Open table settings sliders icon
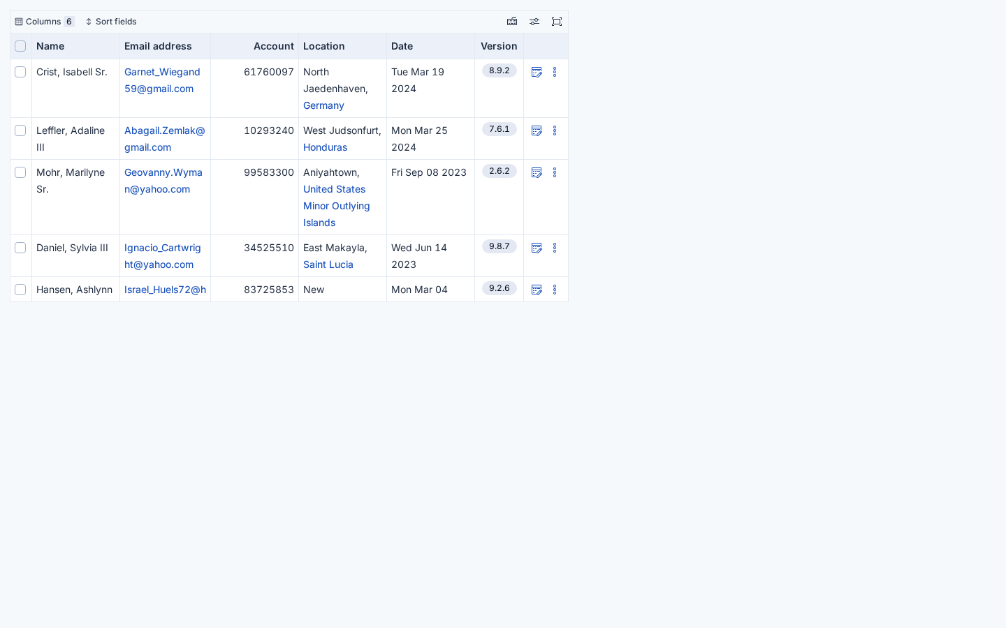Screen dimensions: 1006x628 [x=534, y=22]
